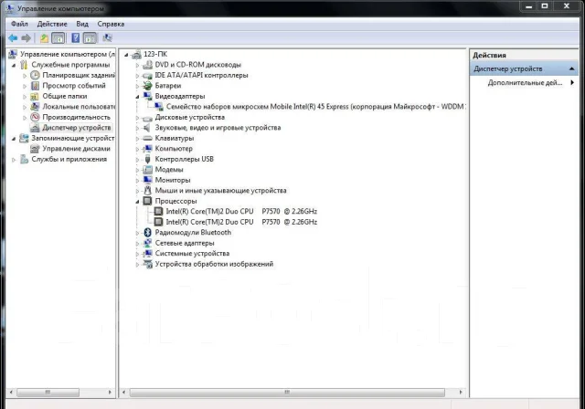The image size is (585, 409).
Task: Collapse the Процессоры node
Action: coord(137,201)
